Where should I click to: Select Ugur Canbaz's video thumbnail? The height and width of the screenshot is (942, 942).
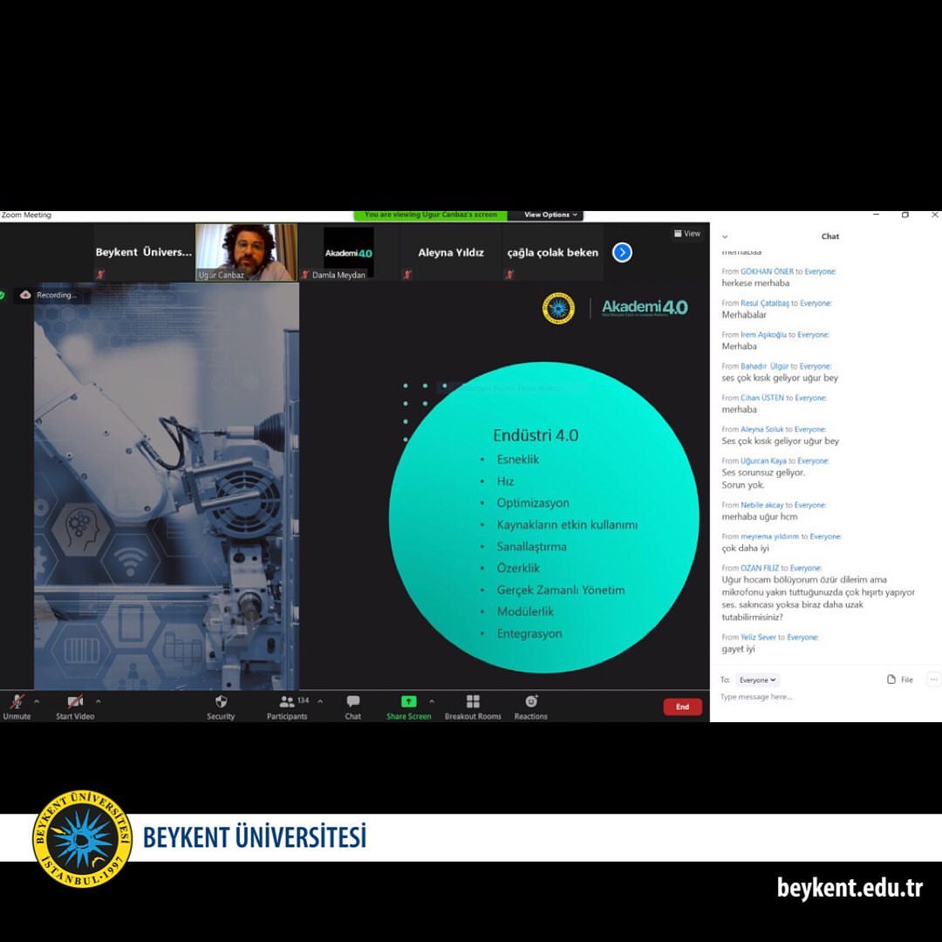pyautogui.click(x=246, y=252)
